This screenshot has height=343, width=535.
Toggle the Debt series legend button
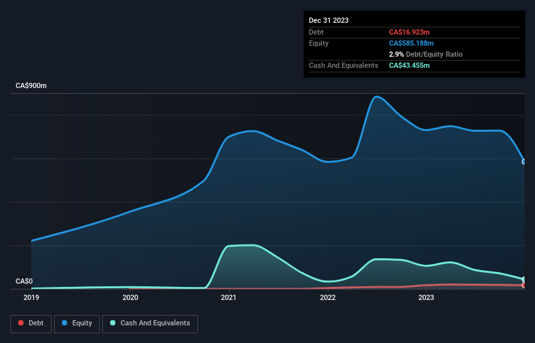[31, 323]
